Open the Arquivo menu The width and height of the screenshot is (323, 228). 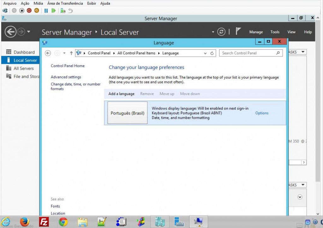tap(10, 3)
